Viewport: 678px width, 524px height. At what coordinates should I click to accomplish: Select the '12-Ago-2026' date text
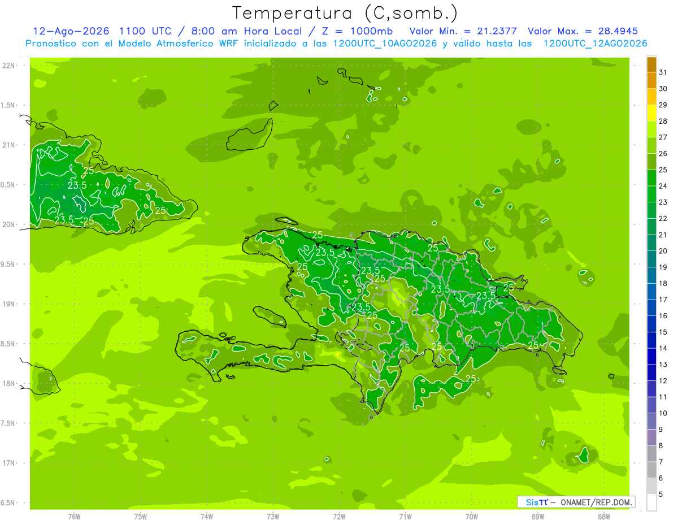71,31
